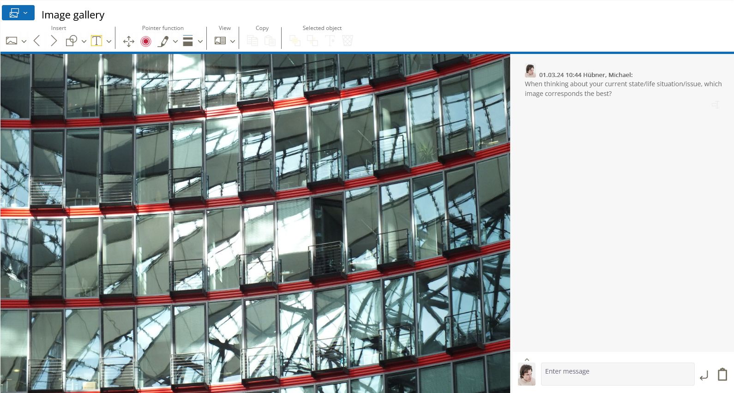Expand the shapes dropdown arrow
Image resolution: width=734 pixels, height=393 pixels.
pyautogui.click(x=84, y=42)
